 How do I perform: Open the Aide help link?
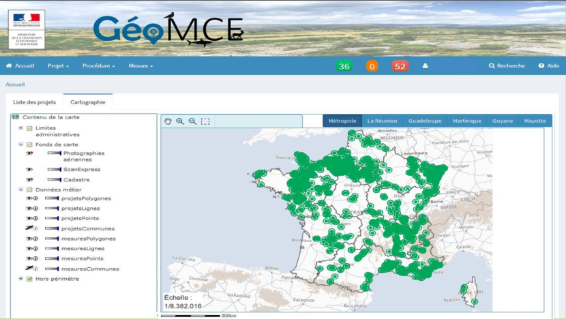click(x=549, y=65)
